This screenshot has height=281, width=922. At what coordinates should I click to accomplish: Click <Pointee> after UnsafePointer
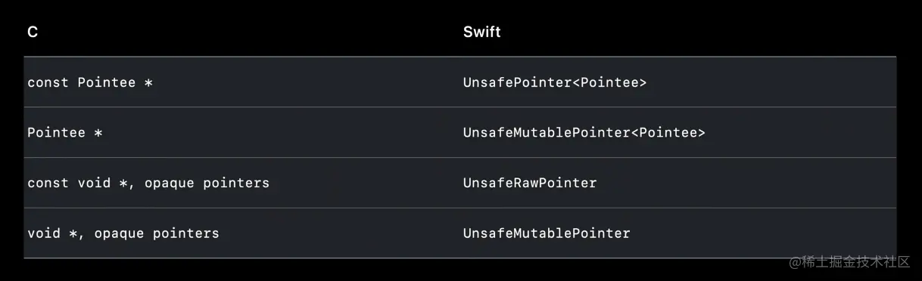pos(609,82)
